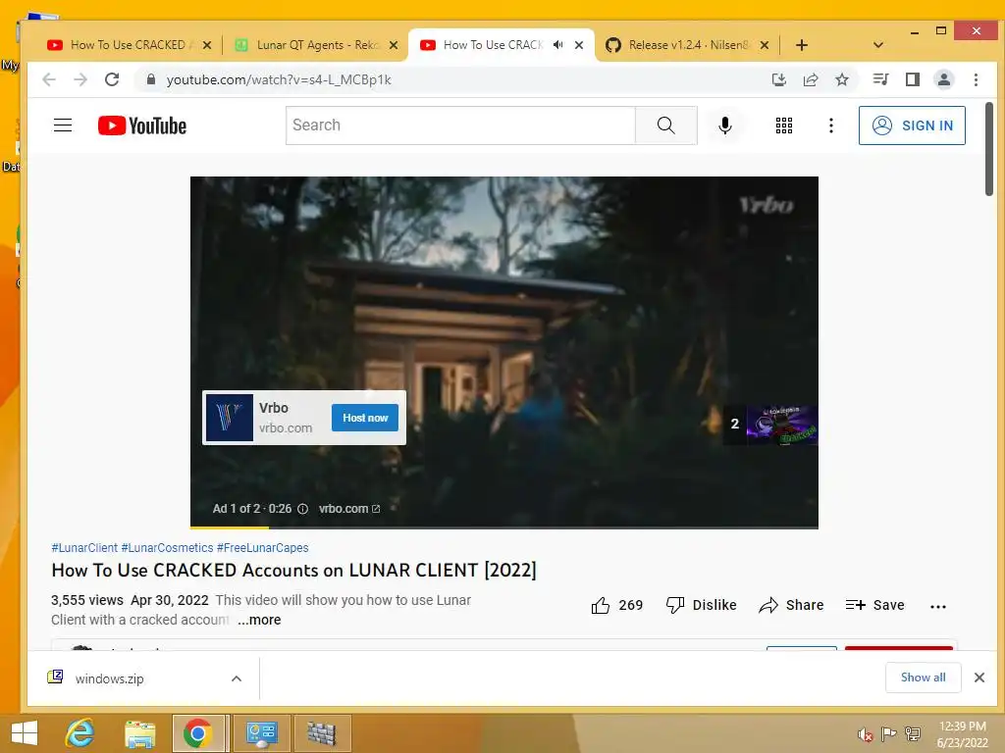
Task: Start voice search with microphone icon
Action: (725, 125)
